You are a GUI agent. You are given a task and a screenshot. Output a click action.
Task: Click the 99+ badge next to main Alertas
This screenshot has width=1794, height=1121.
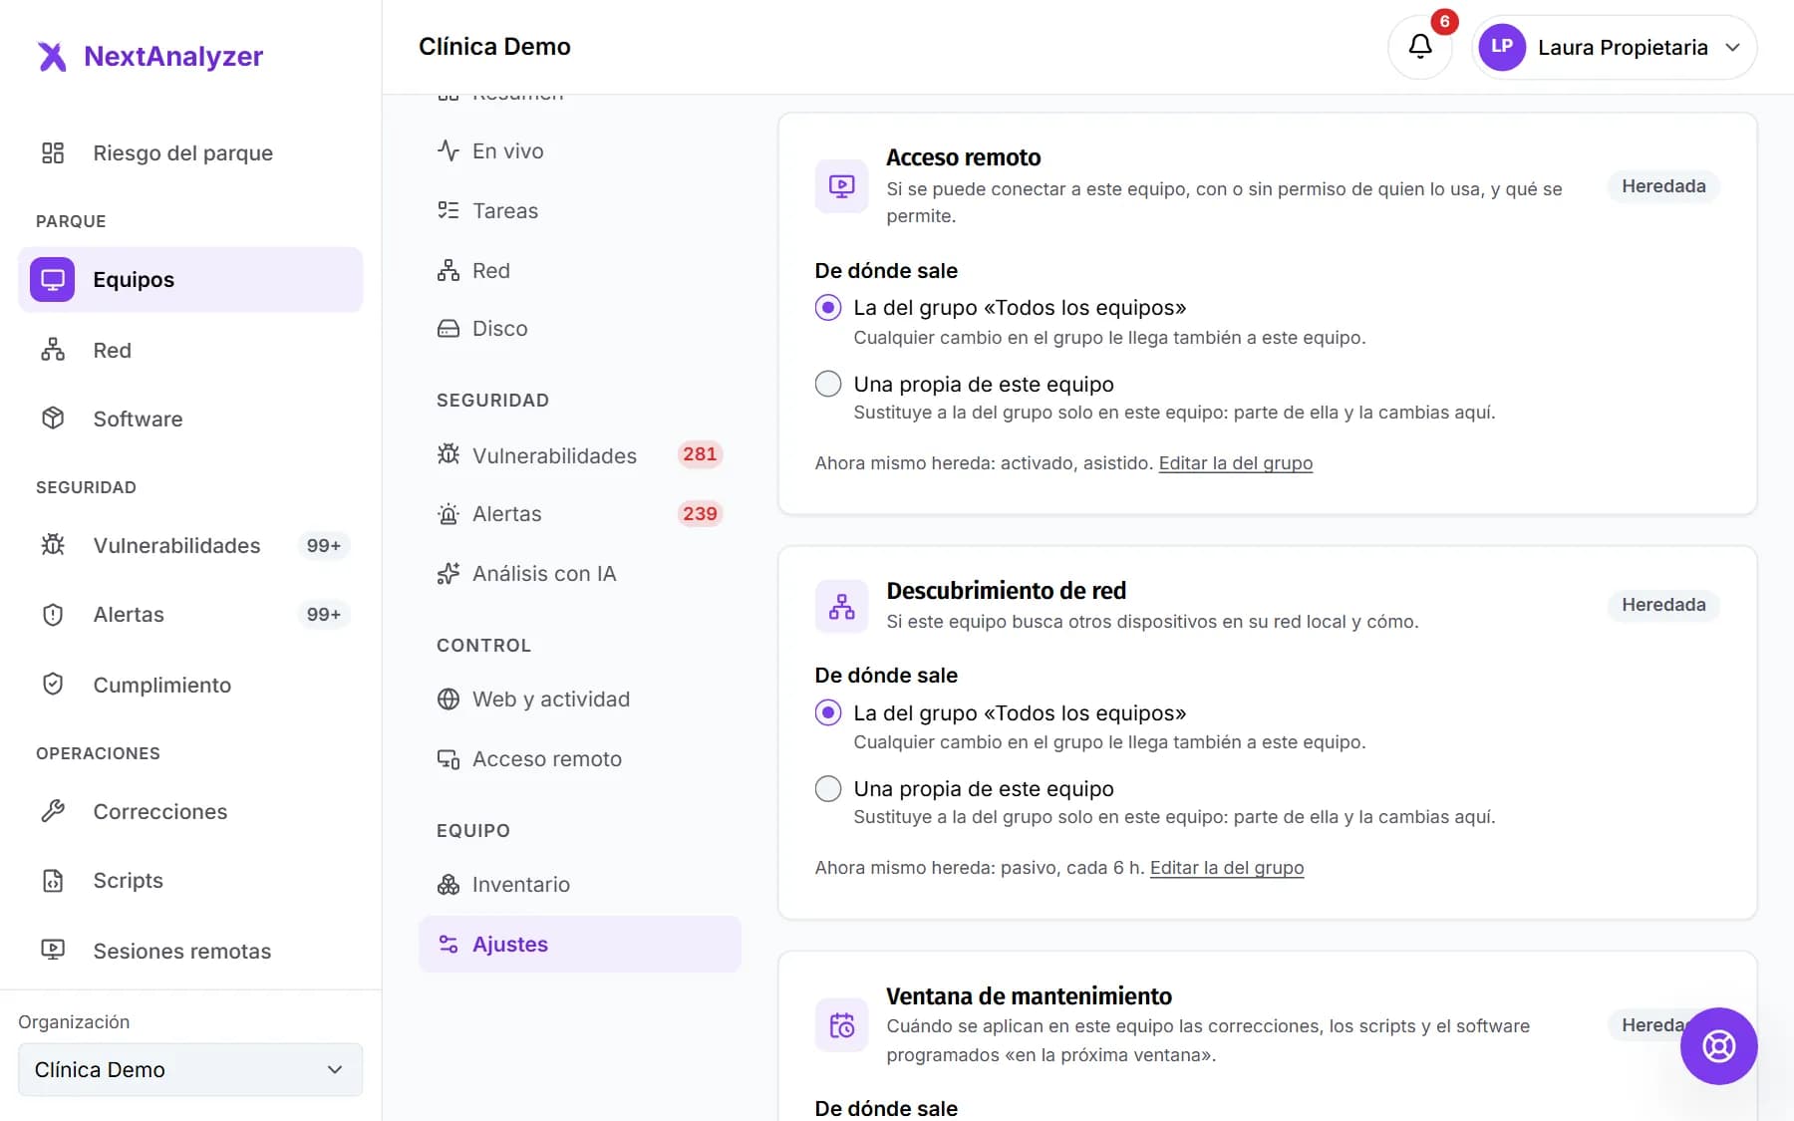click(324, 614)
